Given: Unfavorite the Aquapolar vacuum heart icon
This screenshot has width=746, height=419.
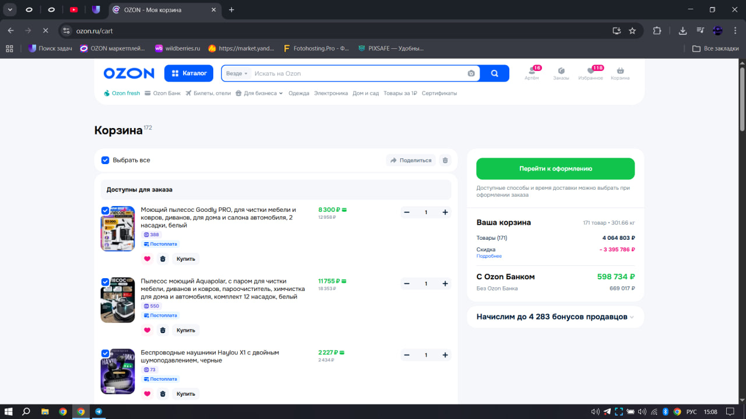Looking at the screenshot, I should coord(147,331).
